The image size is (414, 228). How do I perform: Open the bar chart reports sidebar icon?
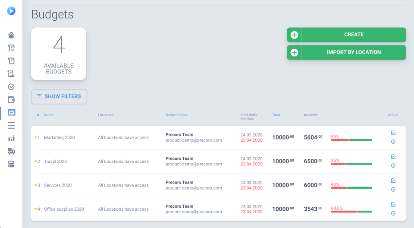pos(11,138)
